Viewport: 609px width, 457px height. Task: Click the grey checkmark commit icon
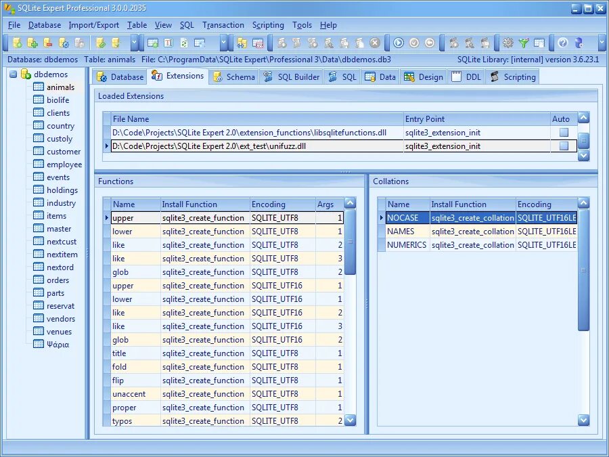click(x=414, y=43)
